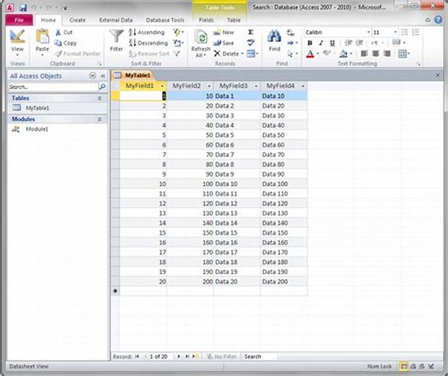
Task: Open the font size dropdown
Action: click(395, 32)
